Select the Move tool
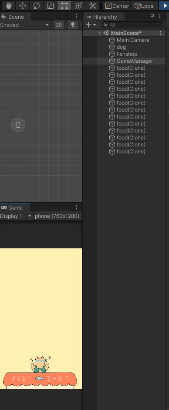Viewport: 169px width, 410px height. pos(23,6)
